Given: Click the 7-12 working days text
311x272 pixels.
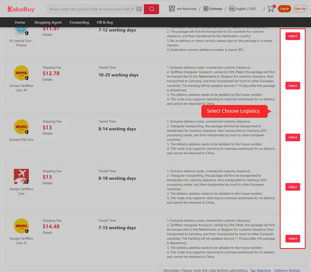Looking at the screenshot, I should tap(117, 30).
